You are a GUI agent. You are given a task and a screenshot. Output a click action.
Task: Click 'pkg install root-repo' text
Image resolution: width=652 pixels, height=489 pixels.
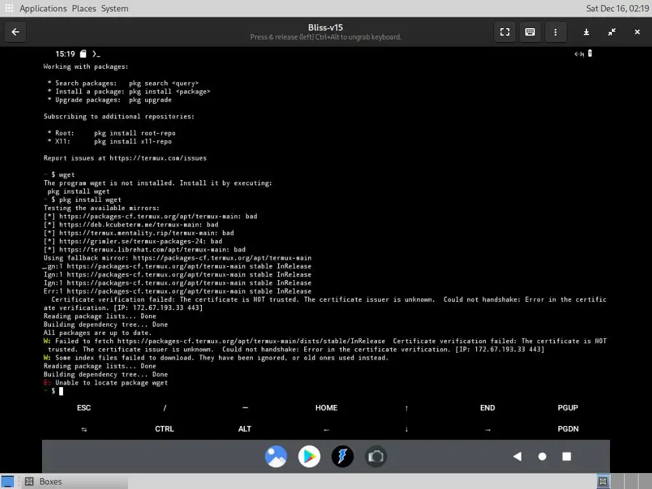pyautogui.click(x=135, y=133)
